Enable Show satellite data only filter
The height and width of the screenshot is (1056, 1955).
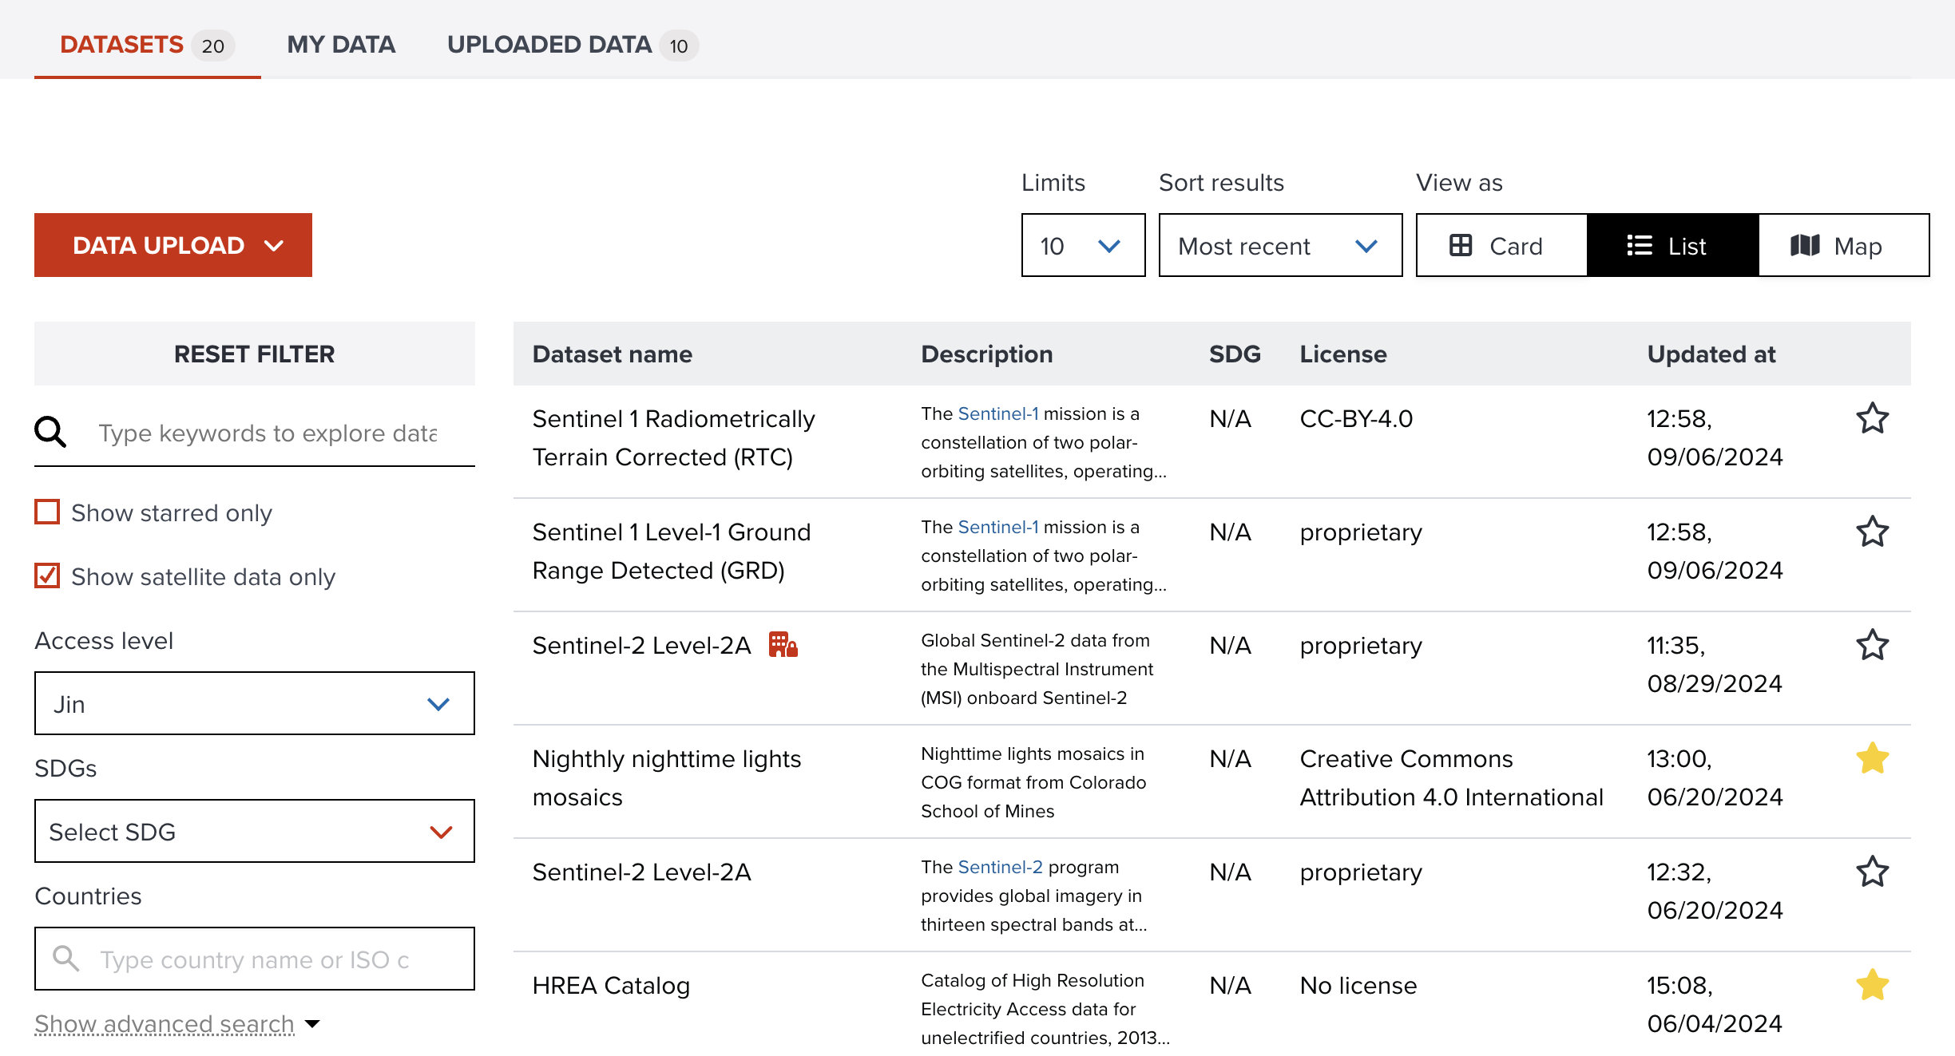pos(47,576)
